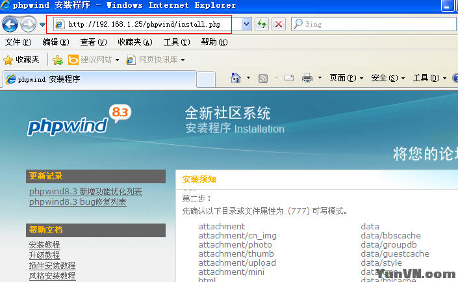Expand the 网页快讯库 dropdown arrow

(183, 60)
